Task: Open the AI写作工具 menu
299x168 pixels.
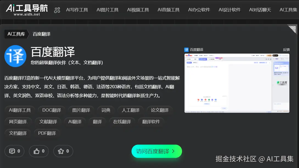Action: tap(77, 10)
